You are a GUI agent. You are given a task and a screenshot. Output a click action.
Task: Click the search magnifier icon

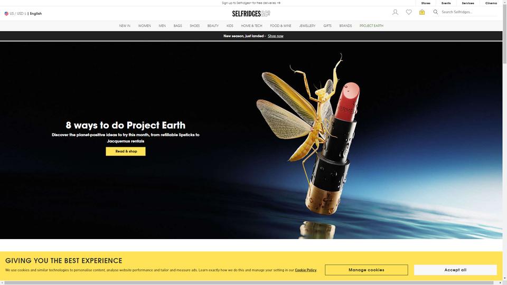pyautogui.click(x=436, y=12)
